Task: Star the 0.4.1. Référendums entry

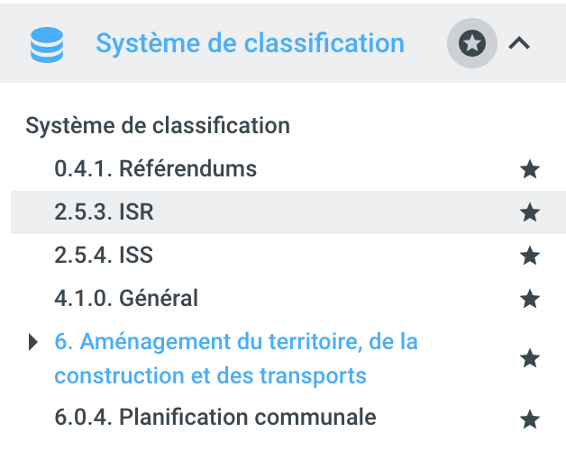Action: click(x=530, y=169)
